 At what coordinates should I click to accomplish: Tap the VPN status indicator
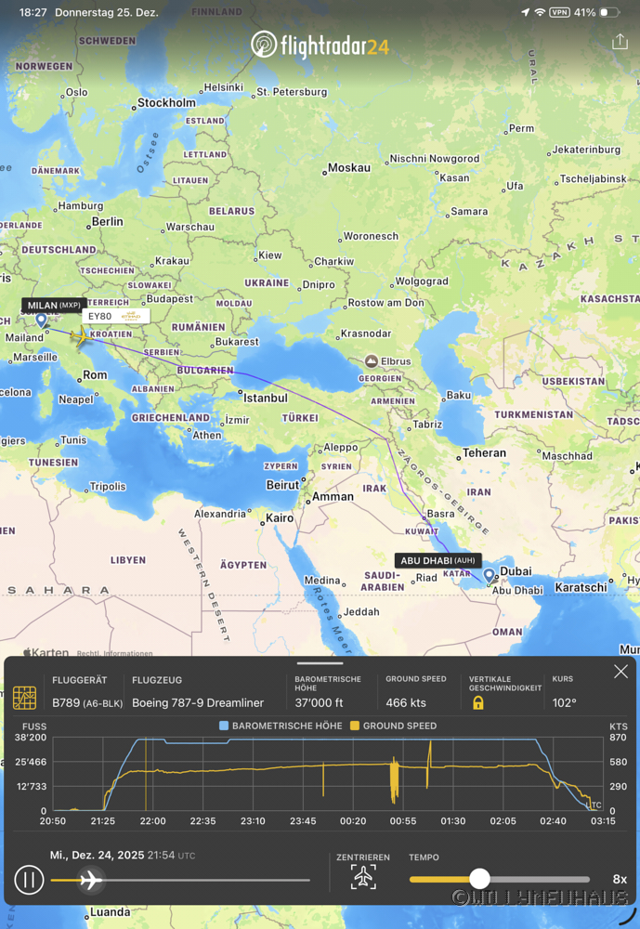(x=559, y=12)
